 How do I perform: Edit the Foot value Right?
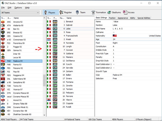point(115,43)
